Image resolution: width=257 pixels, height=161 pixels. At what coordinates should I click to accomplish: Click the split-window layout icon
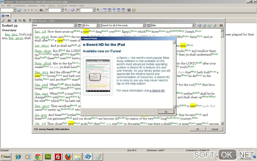click(104, 10)
